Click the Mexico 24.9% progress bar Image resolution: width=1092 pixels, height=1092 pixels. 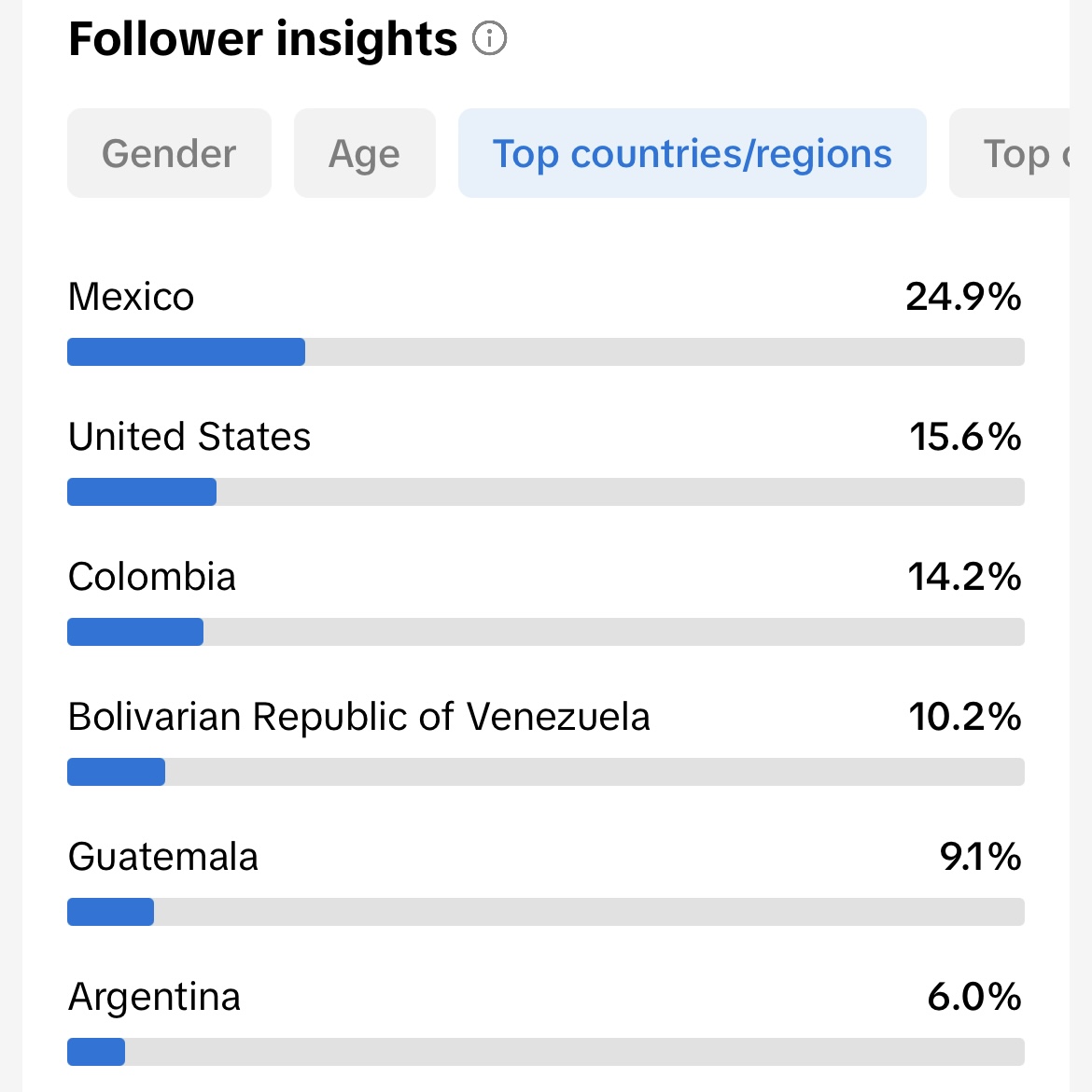click(x=546, y=352)
